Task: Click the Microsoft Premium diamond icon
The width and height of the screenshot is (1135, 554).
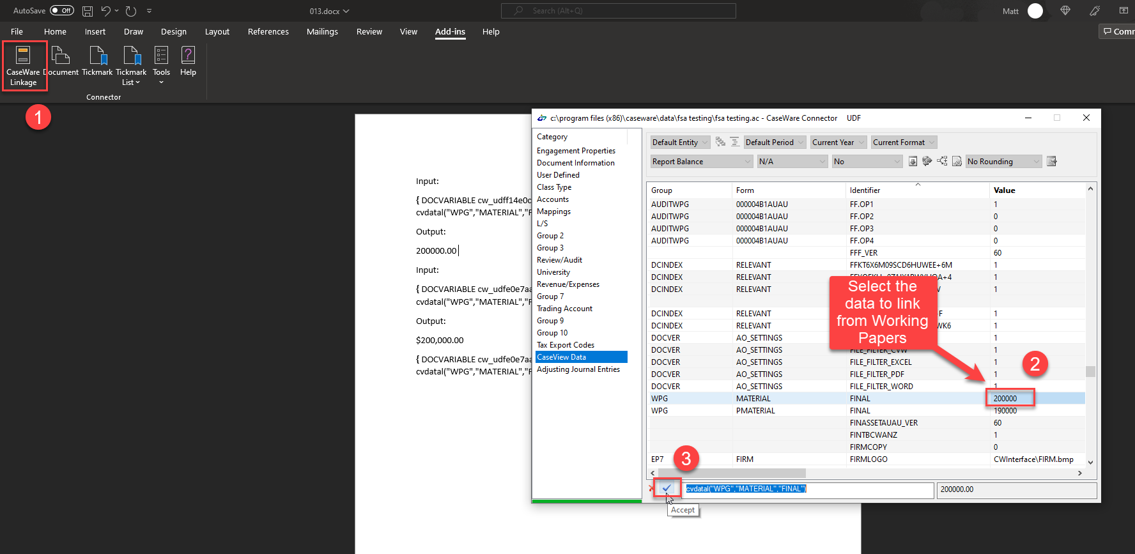Action: [x=1065, y=11]
